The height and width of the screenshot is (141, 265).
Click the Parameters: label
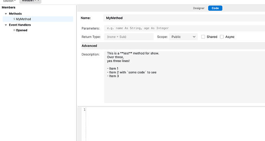tap(91, 28)
